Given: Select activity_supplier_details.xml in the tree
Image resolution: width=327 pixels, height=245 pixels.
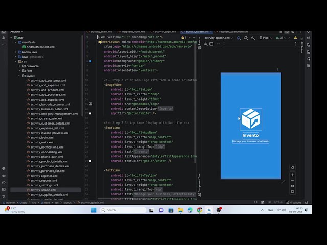Looking at the screenshot, I should pos(47,195).
